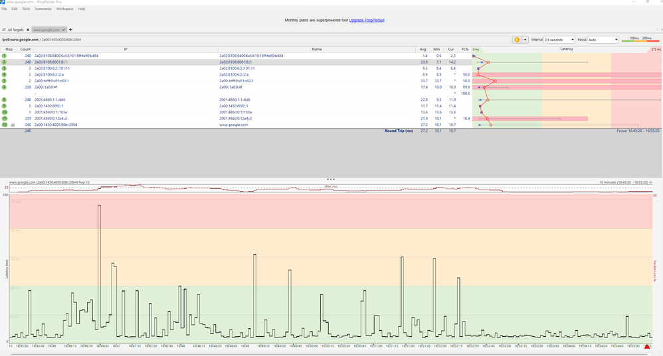Image resolution: width=663 pixels, height=356 pixels.
Task: Pause the trace with the orange button
Action: (x=517, y=40)
